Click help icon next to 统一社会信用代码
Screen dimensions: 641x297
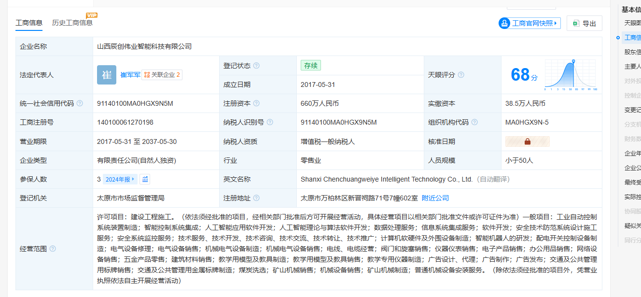[80, 103]
